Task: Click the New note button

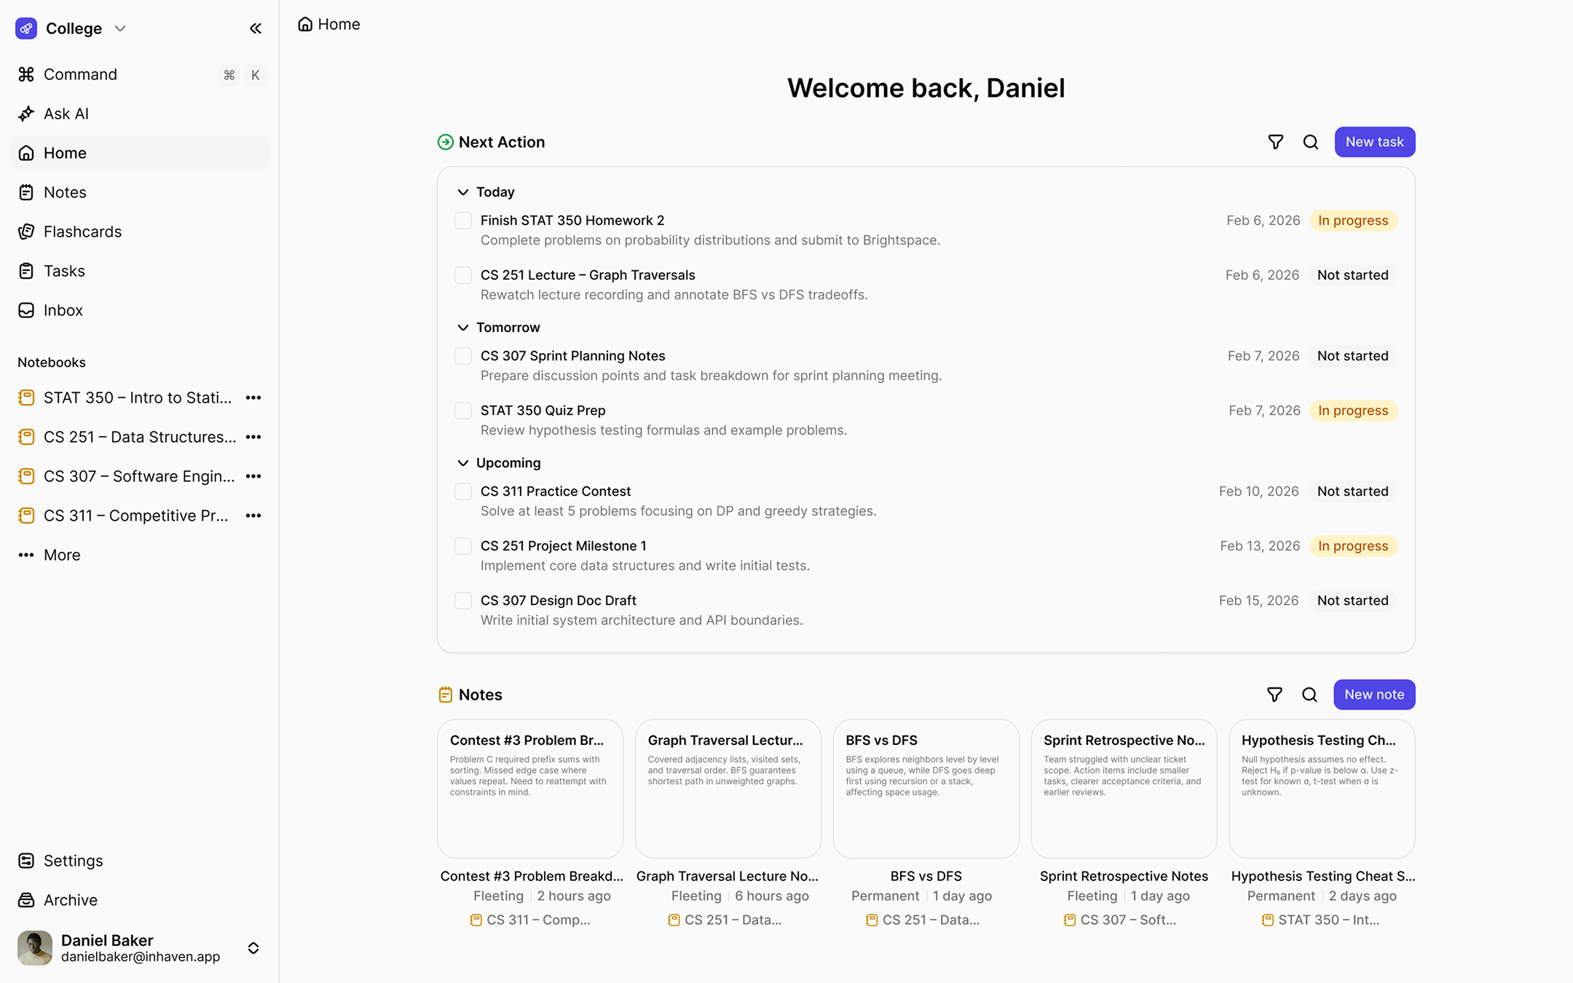Action: tap(1373, 695)
